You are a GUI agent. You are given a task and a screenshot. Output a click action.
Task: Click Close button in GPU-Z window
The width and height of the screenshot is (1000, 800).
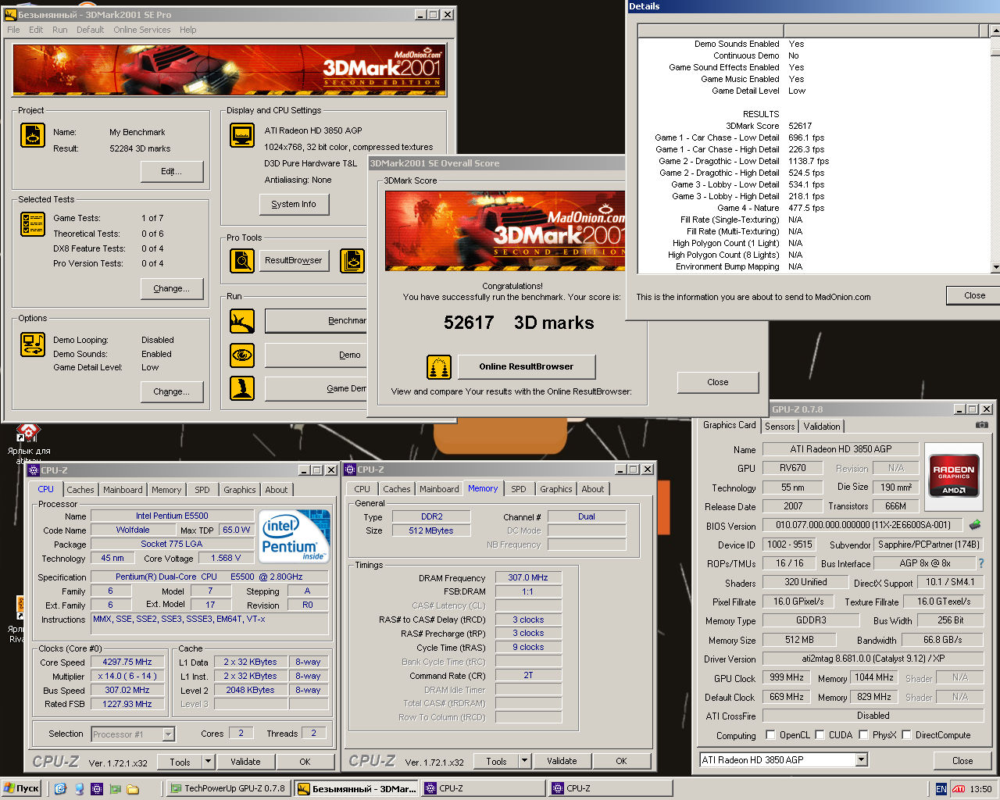point(962,760)
